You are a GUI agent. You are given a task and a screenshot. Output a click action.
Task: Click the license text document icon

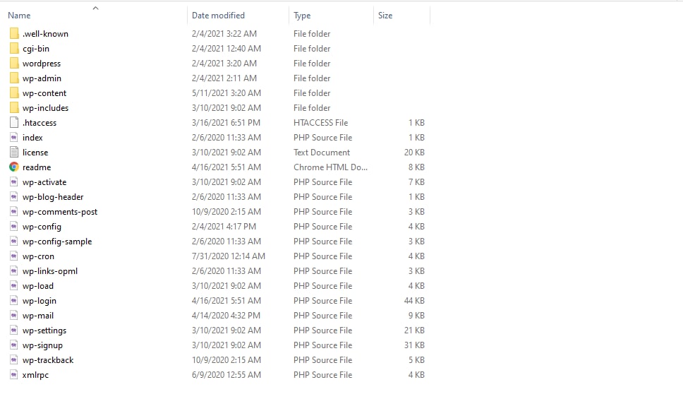[14, 153]
